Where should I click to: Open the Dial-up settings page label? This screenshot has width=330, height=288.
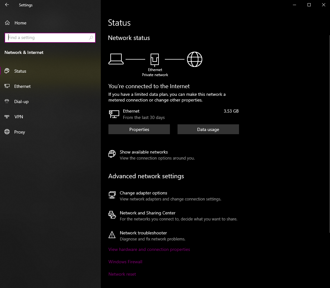pos(21,102)
